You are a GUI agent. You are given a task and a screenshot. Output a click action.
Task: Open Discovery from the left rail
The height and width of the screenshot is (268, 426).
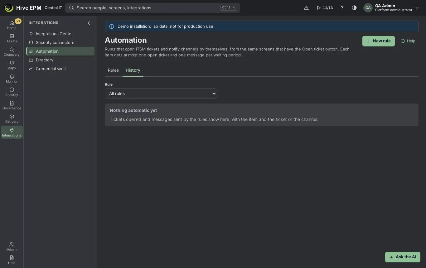tap(12, 52)
